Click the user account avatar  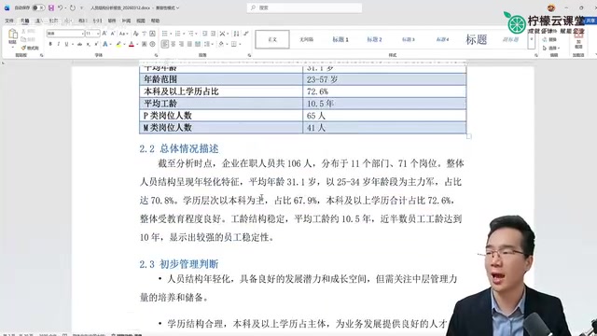[x=551, y=7]
